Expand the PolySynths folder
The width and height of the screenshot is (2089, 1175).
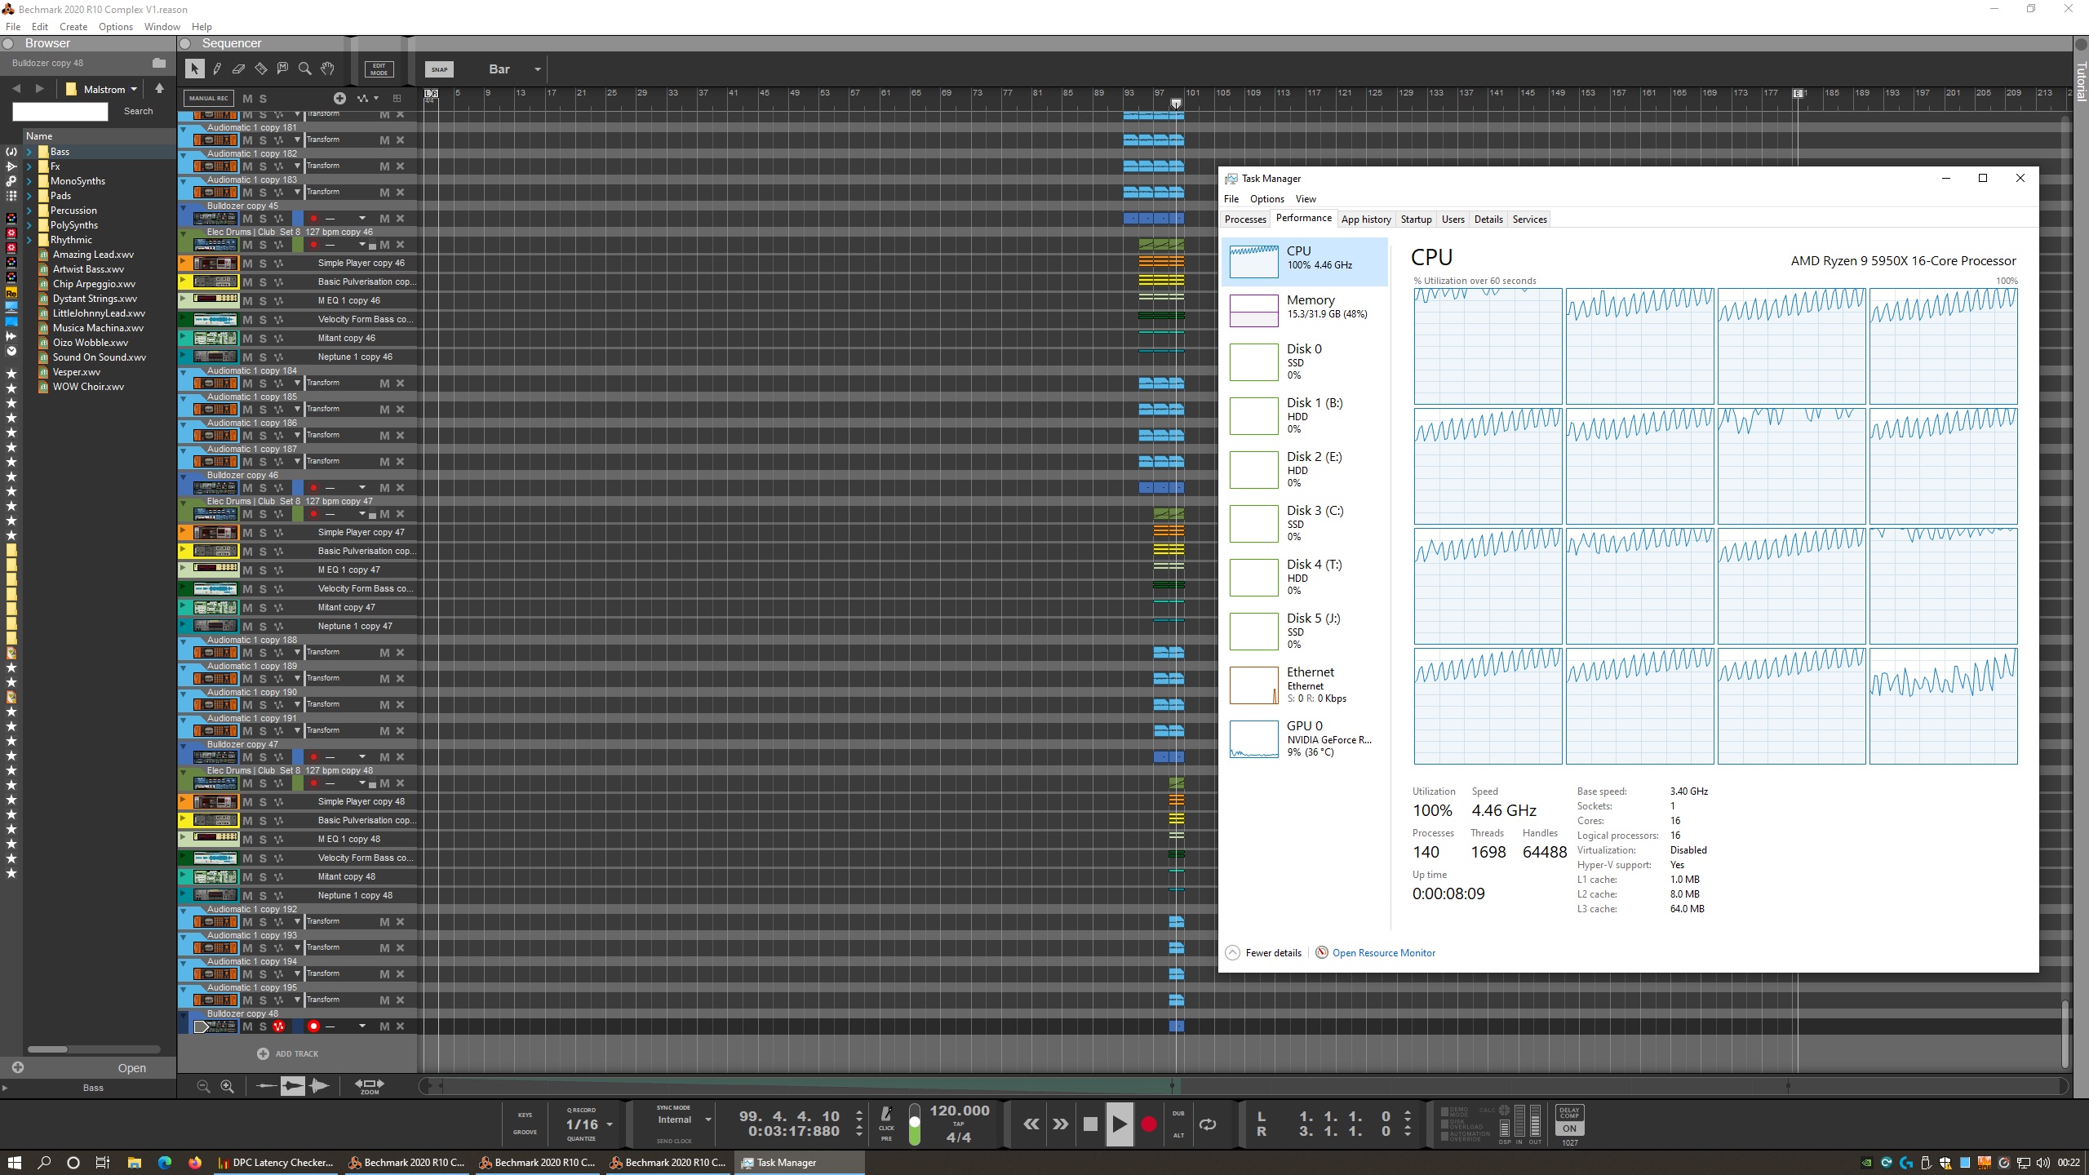click(29, 225)
